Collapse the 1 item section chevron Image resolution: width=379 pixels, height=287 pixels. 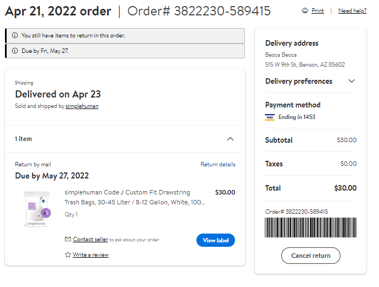pyautogui.click(x=231, y=139)
